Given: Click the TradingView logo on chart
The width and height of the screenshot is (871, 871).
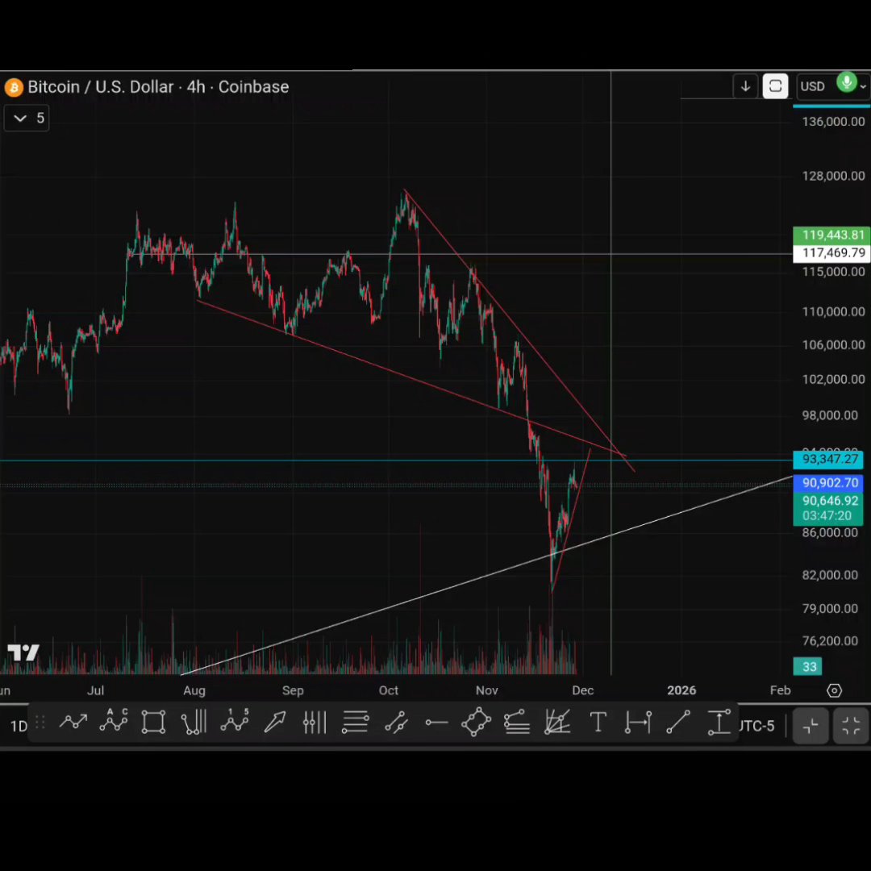Looking at the screenshot, I should pyautogui.click(x=23, y=652).
